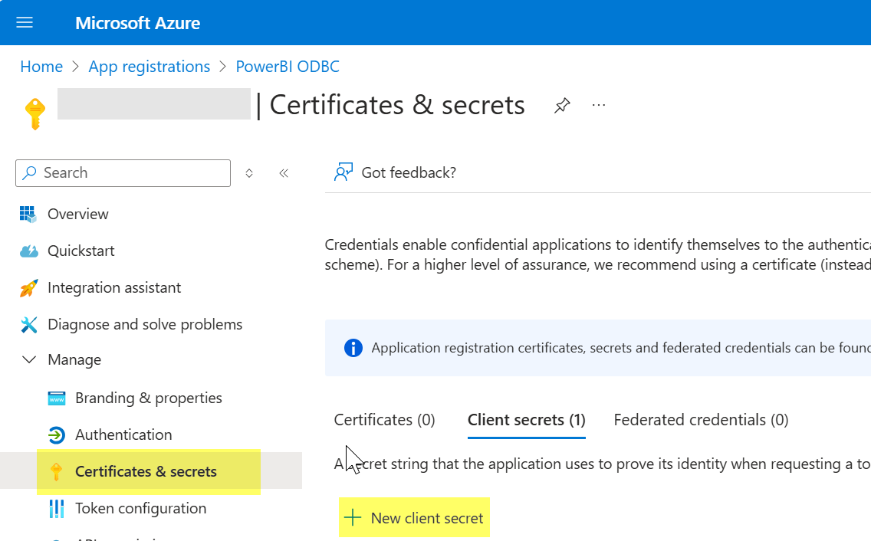The height and width of the screenshot is (541, 871).
Task: Open the Federated credentials (0) tab
Action: pos(701,419)
